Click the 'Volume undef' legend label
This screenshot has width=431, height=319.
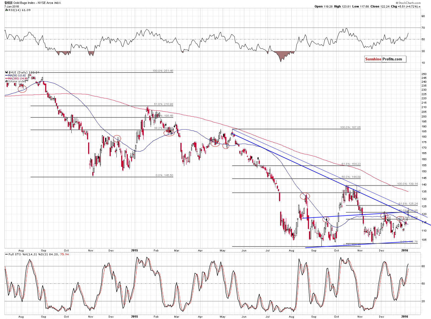17,81
